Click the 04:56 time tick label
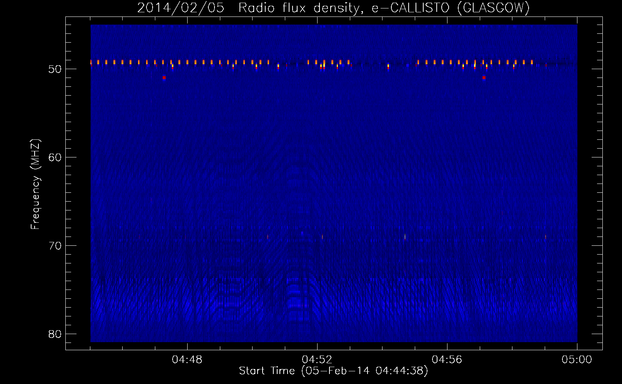622x384 pixels. [x=447, y=360]
